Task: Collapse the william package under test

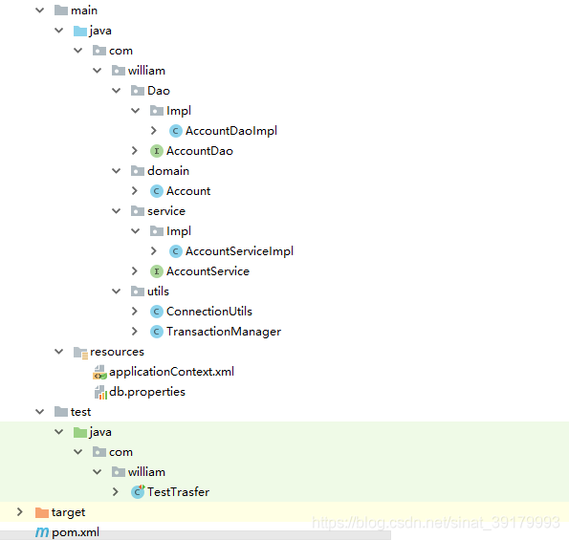Action: pyautogui.click(x=97, y=472)
